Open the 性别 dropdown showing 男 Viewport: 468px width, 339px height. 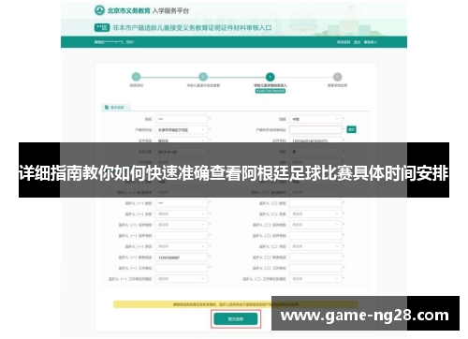(315, 152)
